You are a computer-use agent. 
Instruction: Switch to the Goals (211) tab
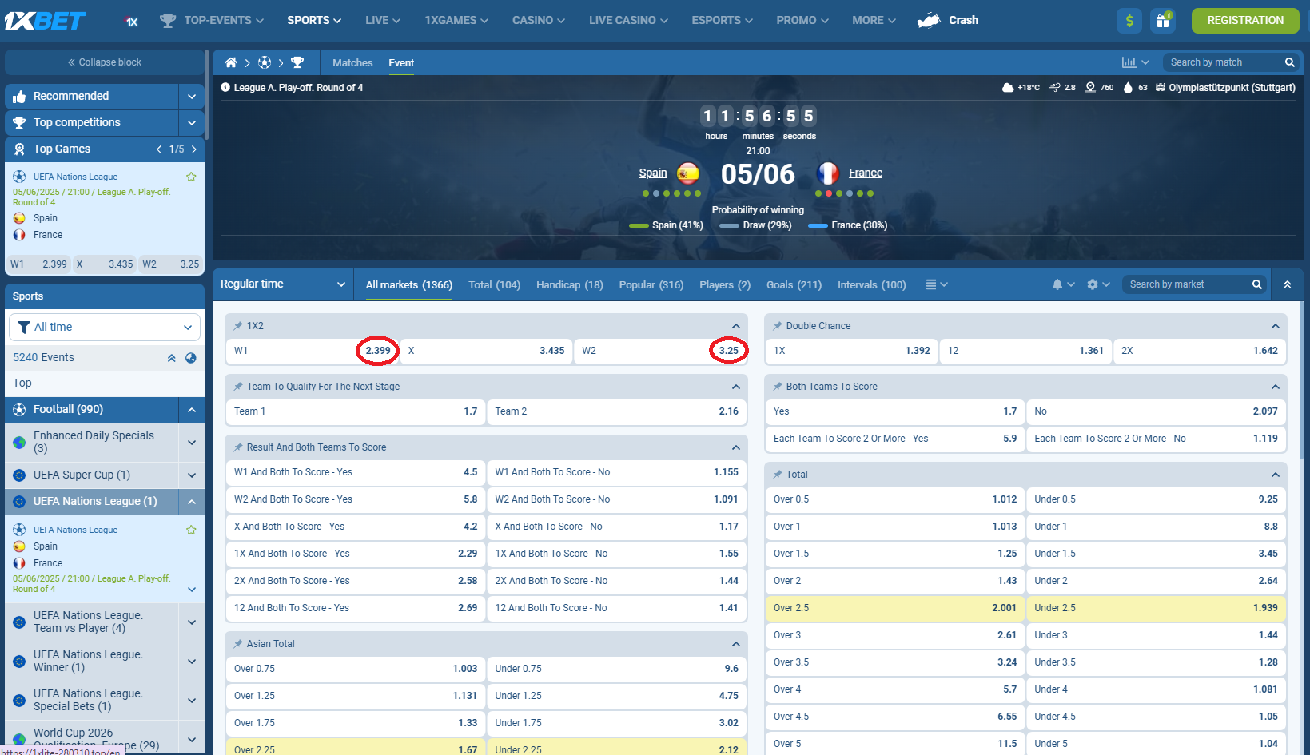tap(794, 285)
